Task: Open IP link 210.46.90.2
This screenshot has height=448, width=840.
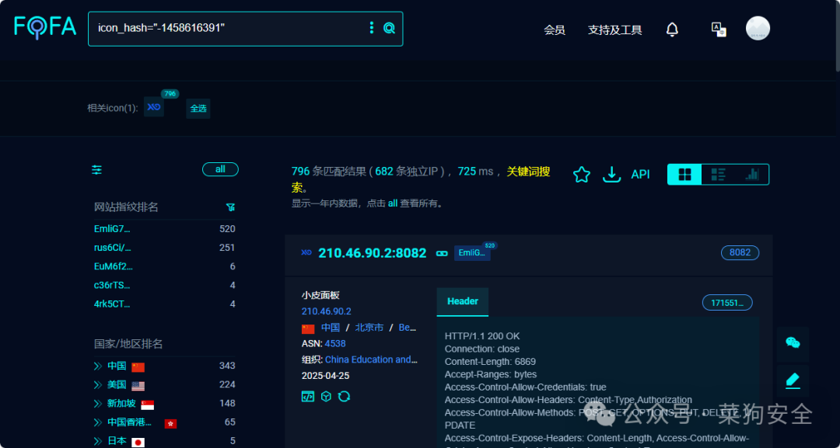Action: click(326, 311)
